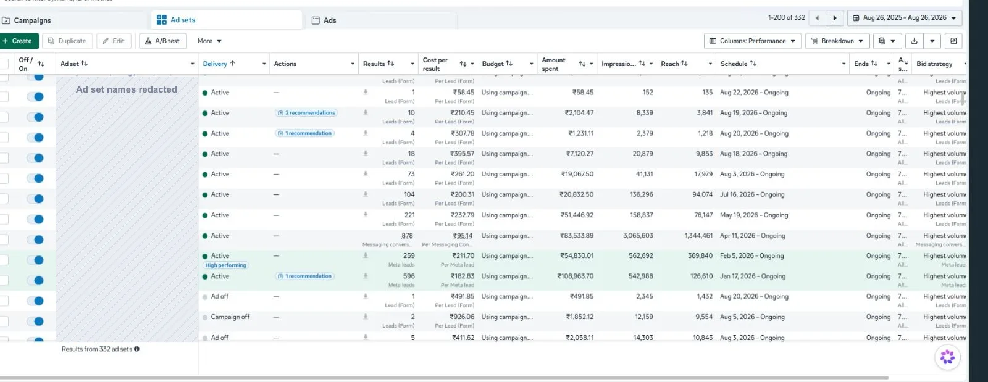This screenshot has width=988, height=382.
Task: Sort by Cost per result
Action: (463, 64)
